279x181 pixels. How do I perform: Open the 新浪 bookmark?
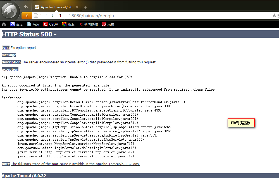68,24
